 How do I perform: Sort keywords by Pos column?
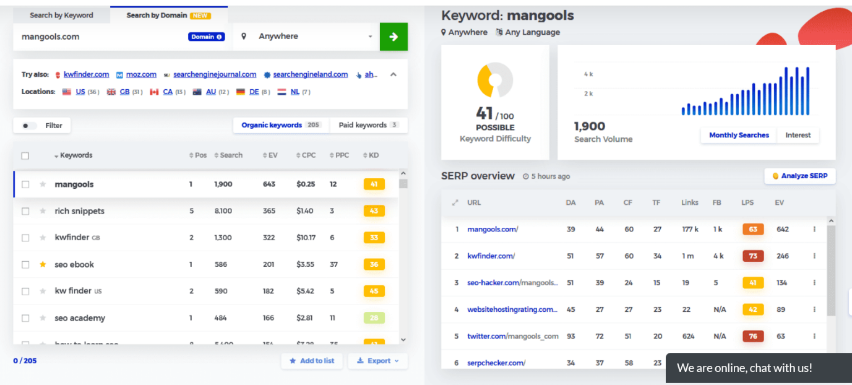coord(198,155)
